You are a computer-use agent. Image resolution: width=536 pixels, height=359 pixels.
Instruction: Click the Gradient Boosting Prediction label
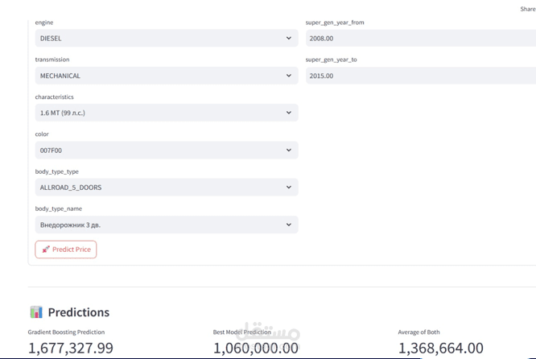tap(66, 332)
